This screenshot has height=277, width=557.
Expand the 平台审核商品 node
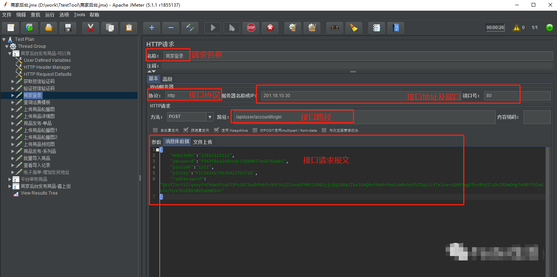point(10,179)
